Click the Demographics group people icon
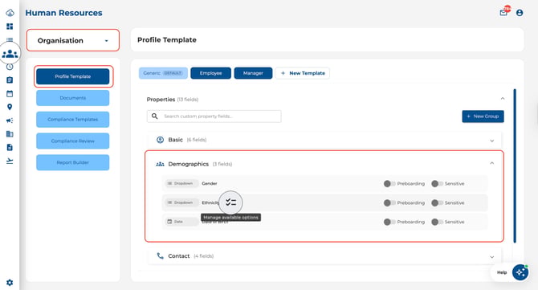 (x=160, y=164)
